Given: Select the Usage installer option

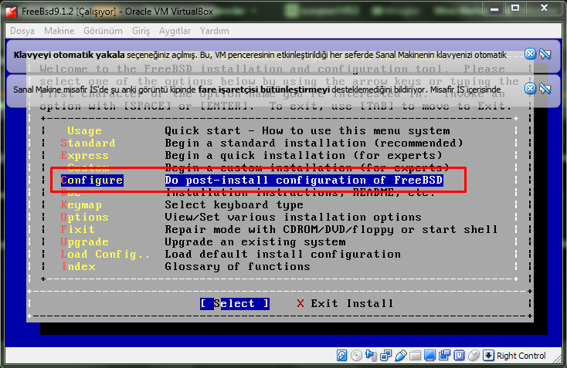Looking at the screenshot, I should tap(84, 130).
